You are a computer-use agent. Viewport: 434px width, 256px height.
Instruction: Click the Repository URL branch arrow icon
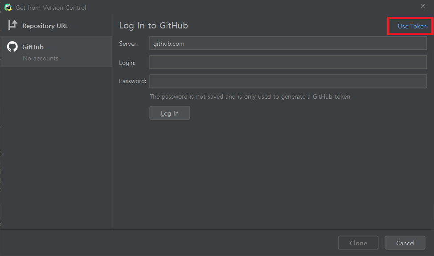tap(12, 25)
